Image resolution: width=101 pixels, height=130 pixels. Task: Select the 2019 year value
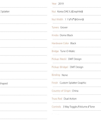click(x=61, y=4)
